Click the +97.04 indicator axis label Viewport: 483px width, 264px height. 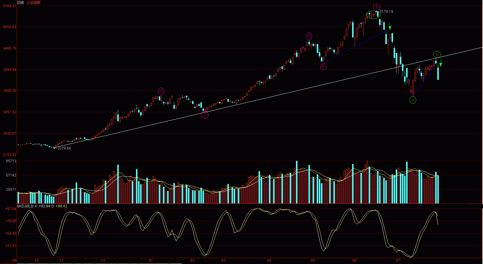(x=11, y=209)
